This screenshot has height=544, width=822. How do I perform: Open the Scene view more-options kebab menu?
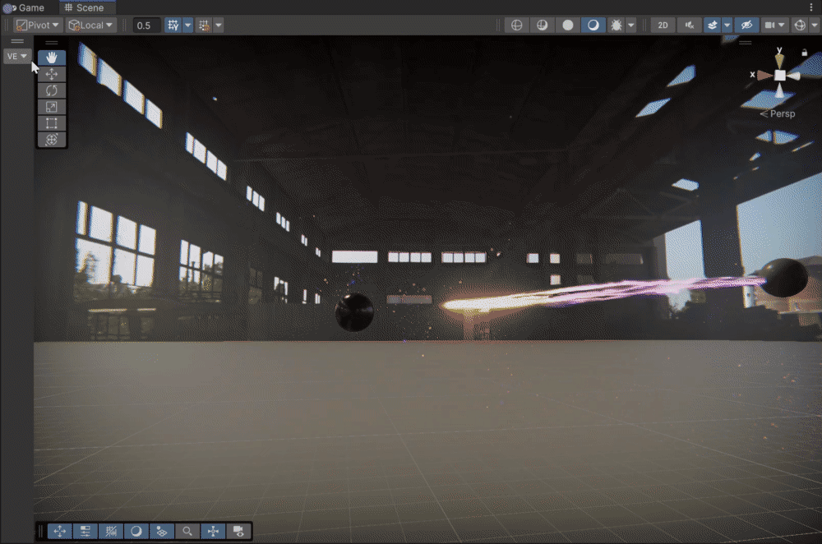pyautogui.click(x=811, y=7)
